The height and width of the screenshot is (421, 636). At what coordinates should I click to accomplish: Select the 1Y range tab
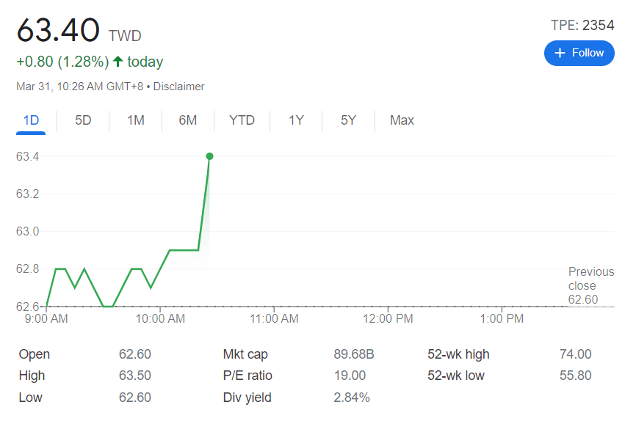click(296, 120)
